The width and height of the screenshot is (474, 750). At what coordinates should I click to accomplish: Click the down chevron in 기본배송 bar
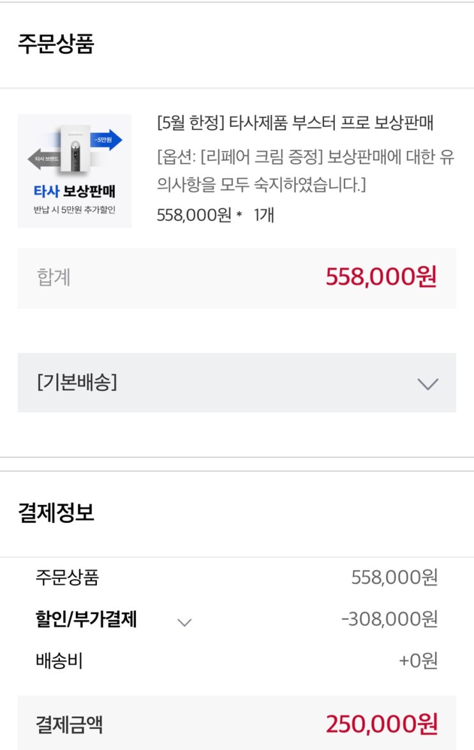427,383
